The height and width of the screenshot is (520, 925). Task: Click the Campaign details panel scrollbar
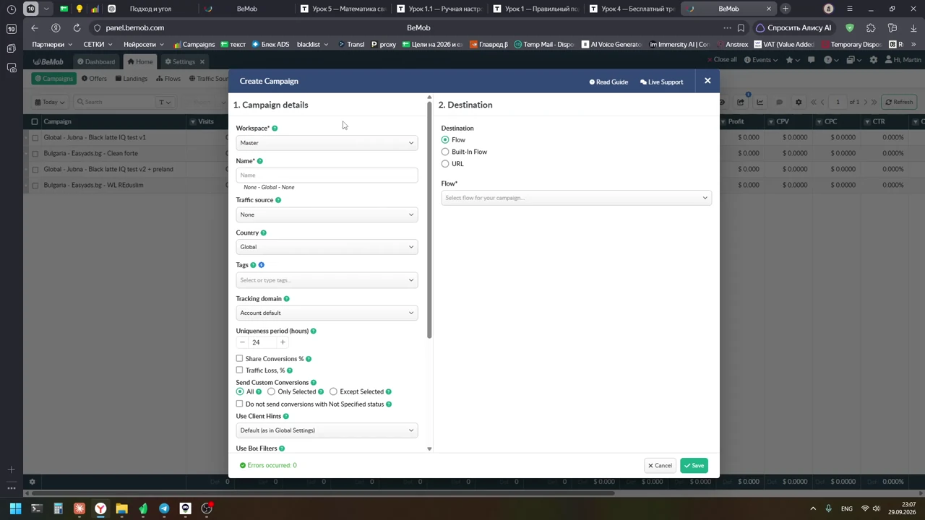pos(429,220)
